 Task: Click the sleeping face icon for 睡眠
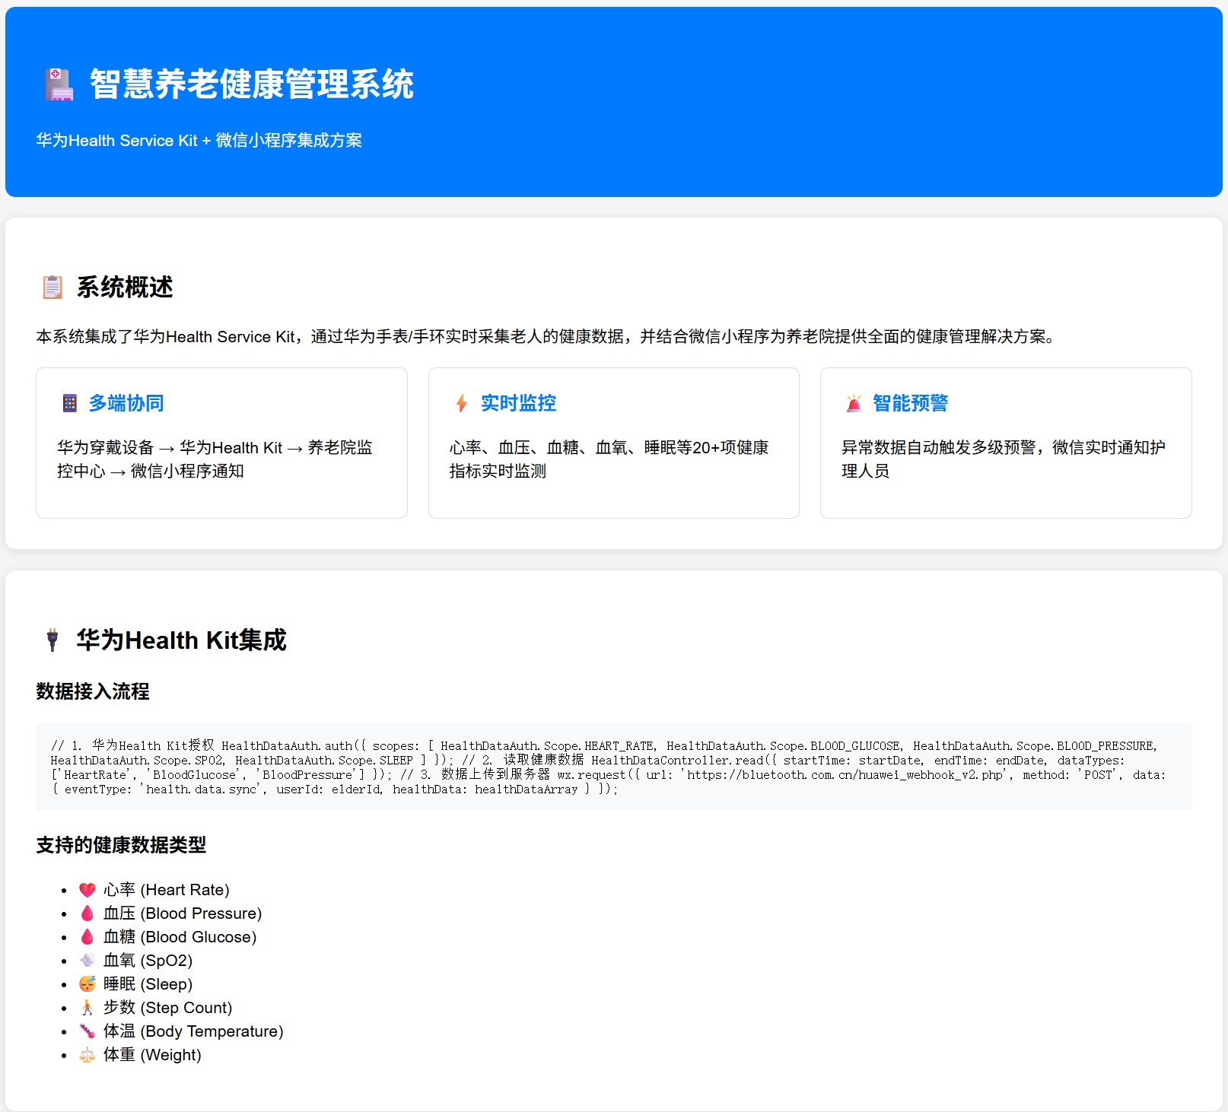click(87, 984)
